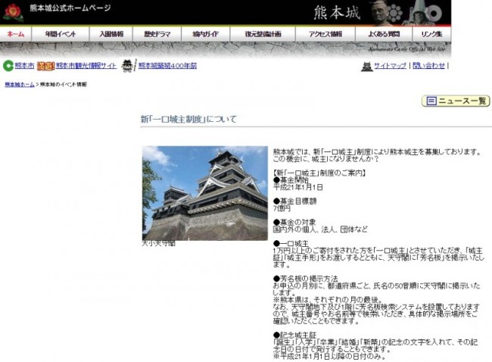The height and width of the screenshot is (362, 492).
Task: Click the 国内外の個人、法人、団体など text
Action: 320,229
